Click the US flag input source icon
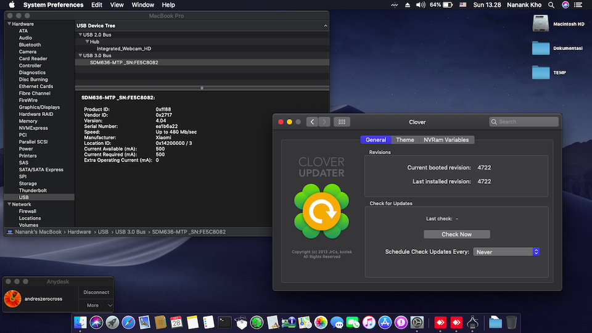This screenshot has height=333, width=592. point(463,5)
